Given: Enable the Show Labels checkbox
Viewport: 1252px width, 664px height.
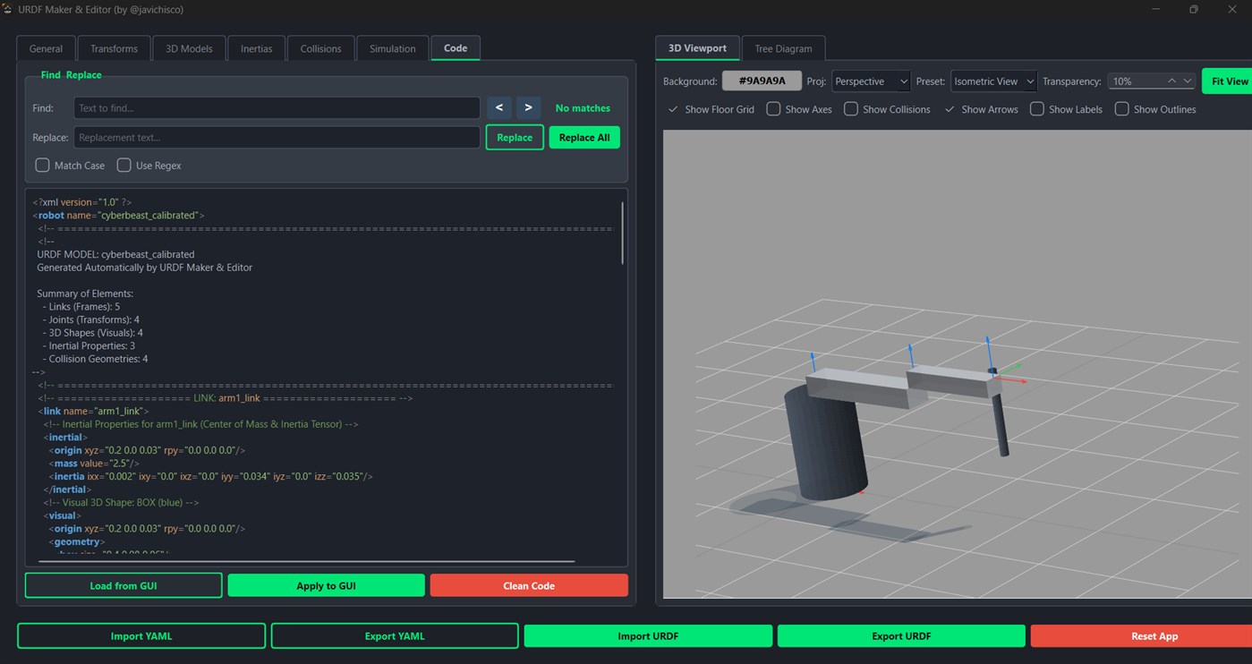Looking at the screenshot, I should [1037, 109].
